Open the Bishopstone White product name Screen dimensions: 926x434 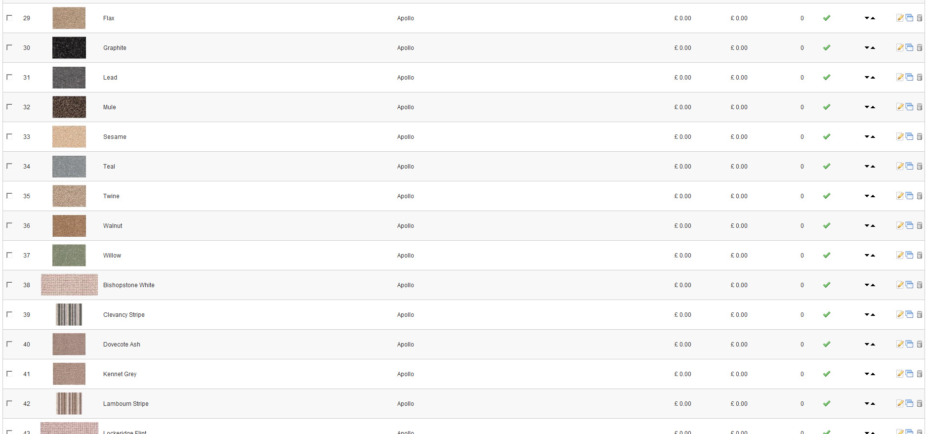point(128,285)
